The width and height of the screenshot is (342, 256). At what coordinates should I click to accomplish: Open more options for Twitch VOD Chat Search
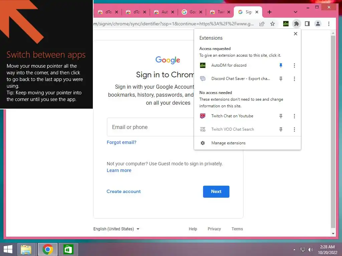[294, 130]
